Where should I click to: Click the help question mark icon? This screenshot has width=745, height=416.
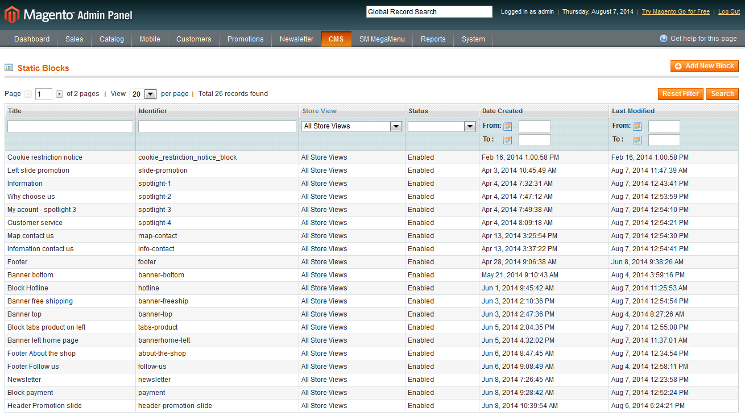(663, 39)
